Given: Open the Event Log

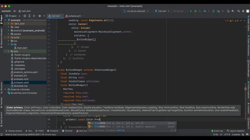Looking at the screenshot, I should (x=217, y=131).
